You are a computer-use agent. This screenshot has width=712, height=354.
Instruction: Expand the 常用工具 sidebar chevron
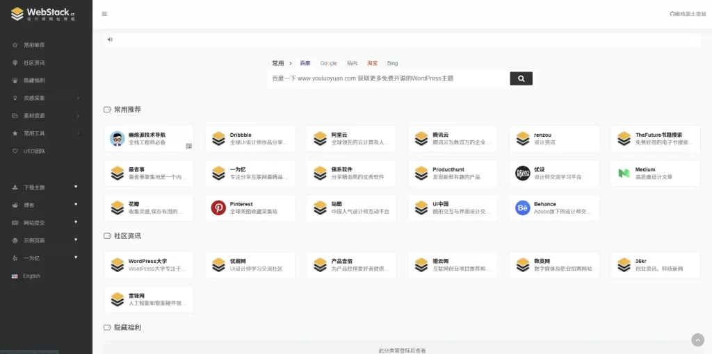click(x=78, y=133)
